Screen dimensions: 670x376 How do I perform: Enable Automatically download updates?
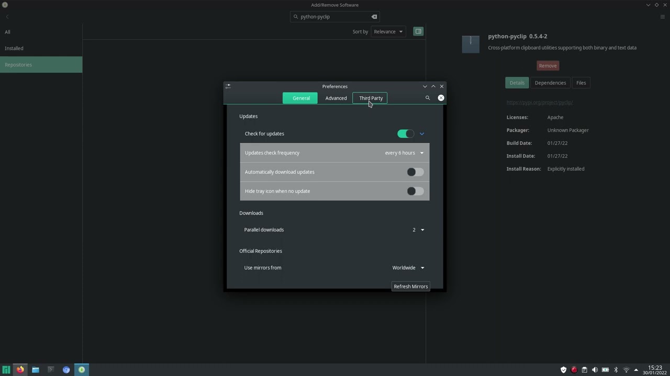coord(415,172)
